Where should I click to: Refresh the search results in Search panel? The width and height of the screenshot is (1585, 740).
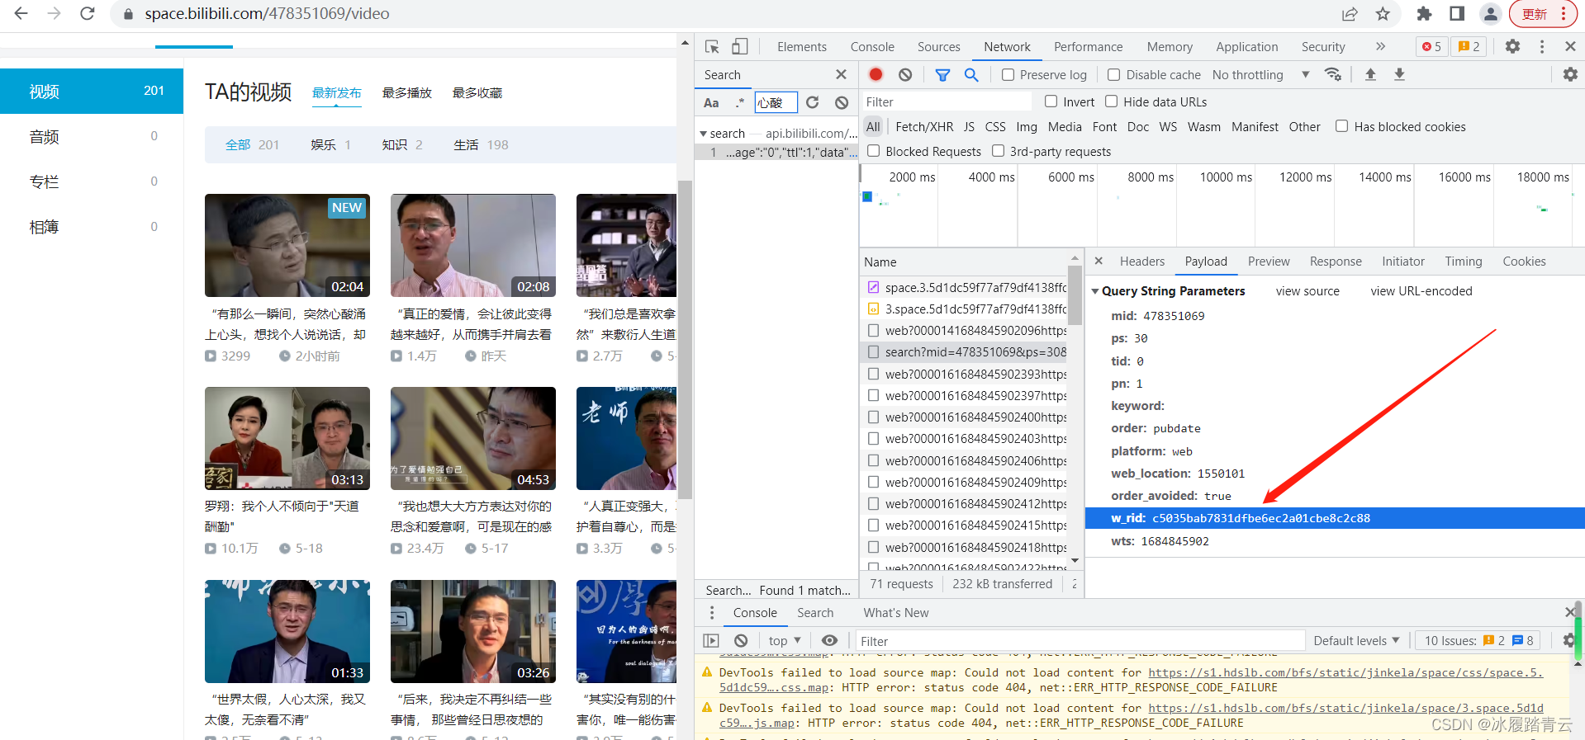pyautogui.click(x=813, y=102)
